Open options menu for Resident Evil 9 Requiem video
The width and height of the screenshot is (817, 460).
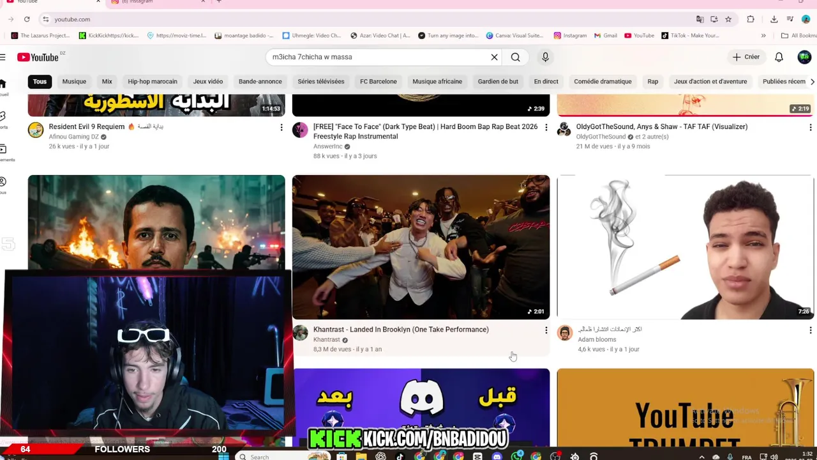click(x=281, y=128)
